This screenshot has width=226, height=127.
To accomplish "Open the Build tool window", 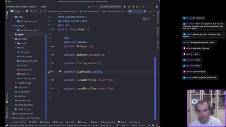I will [x=94, y=122].
